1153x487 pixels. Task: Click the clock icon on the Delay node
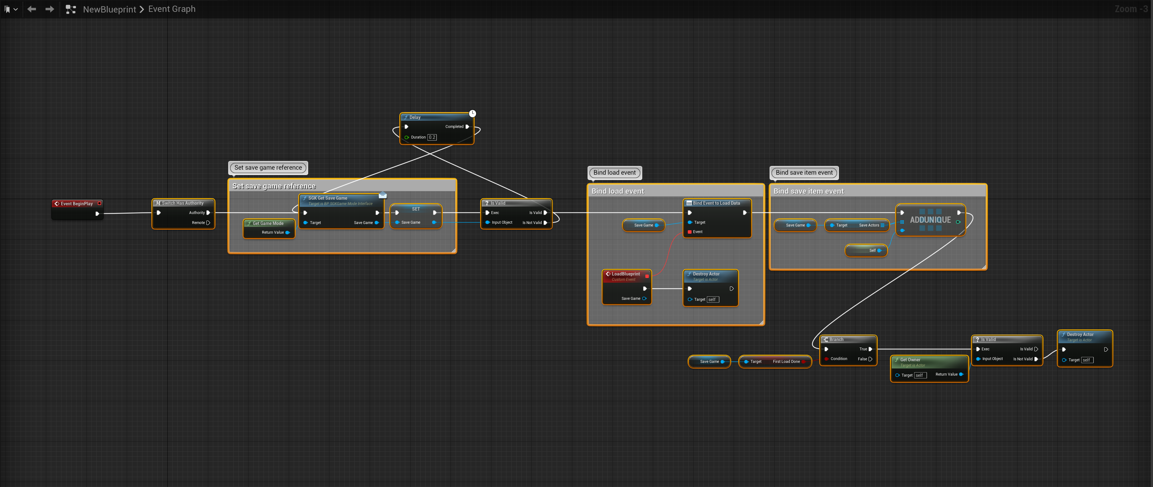point(472,113)
